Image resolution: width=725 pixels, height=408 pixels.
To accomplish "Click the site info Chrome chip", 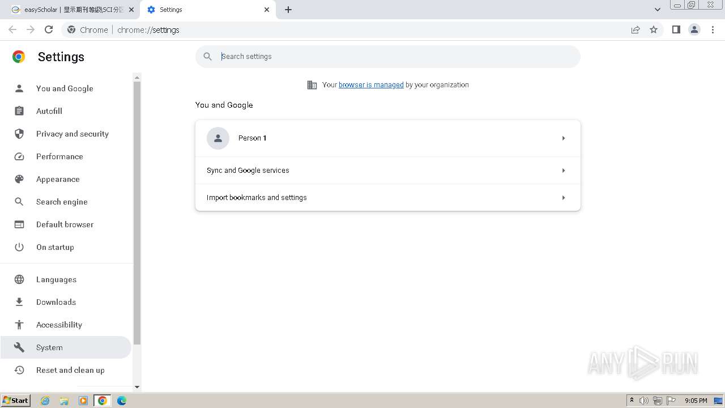I will click(88, 29).
